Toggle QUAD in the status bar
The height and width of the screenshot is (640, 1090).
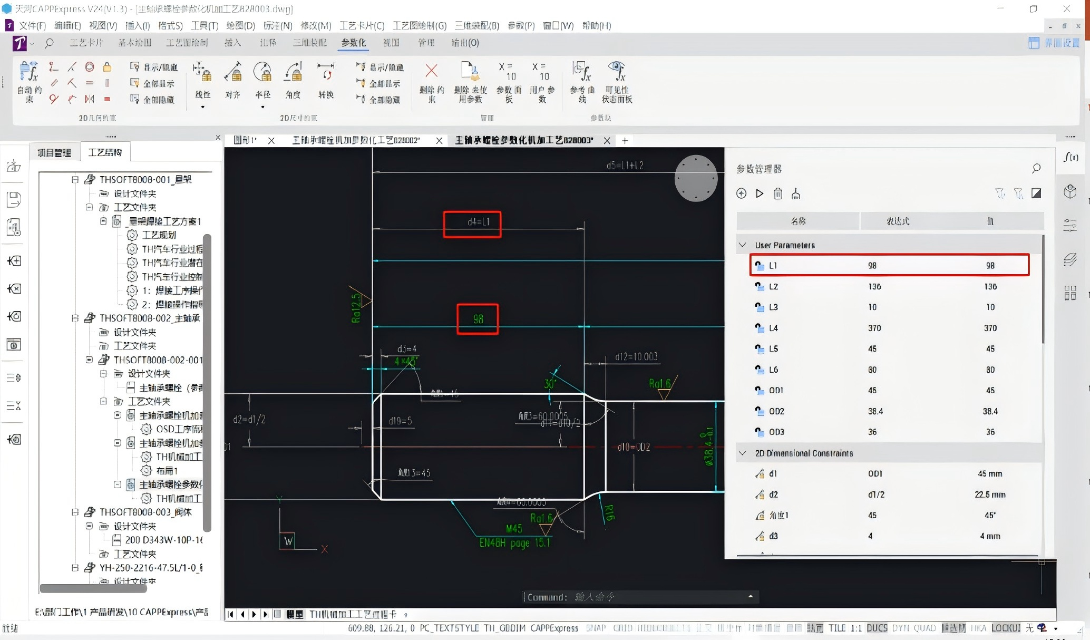point(924,628)
